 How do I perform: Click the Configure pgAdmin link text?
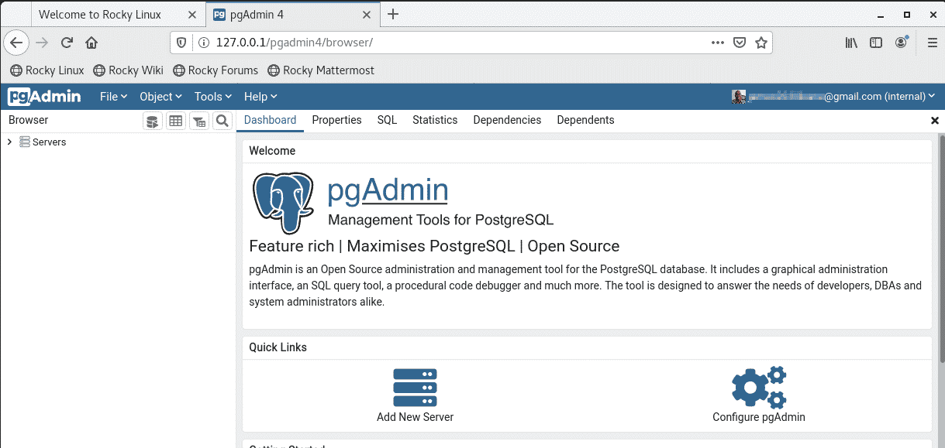coord(759,417)
